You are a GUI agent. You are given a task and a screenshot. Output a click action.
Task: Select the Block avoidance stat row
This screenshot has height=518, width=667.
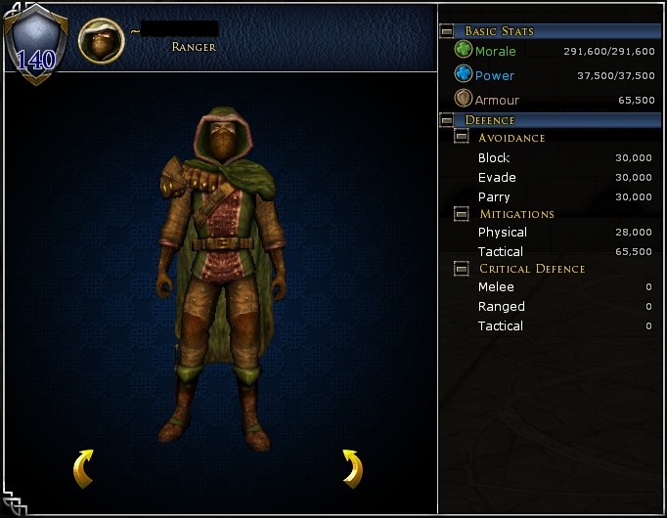point(564,157)
